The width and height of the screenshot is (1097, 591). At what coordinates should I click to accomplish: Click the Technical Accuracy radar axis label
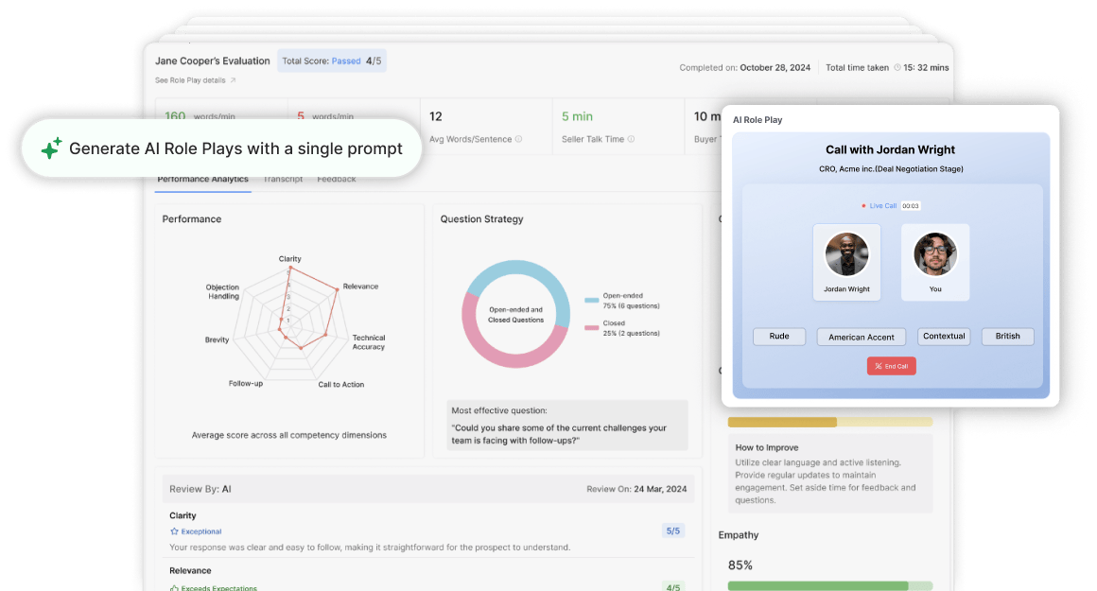click(369, 342)
